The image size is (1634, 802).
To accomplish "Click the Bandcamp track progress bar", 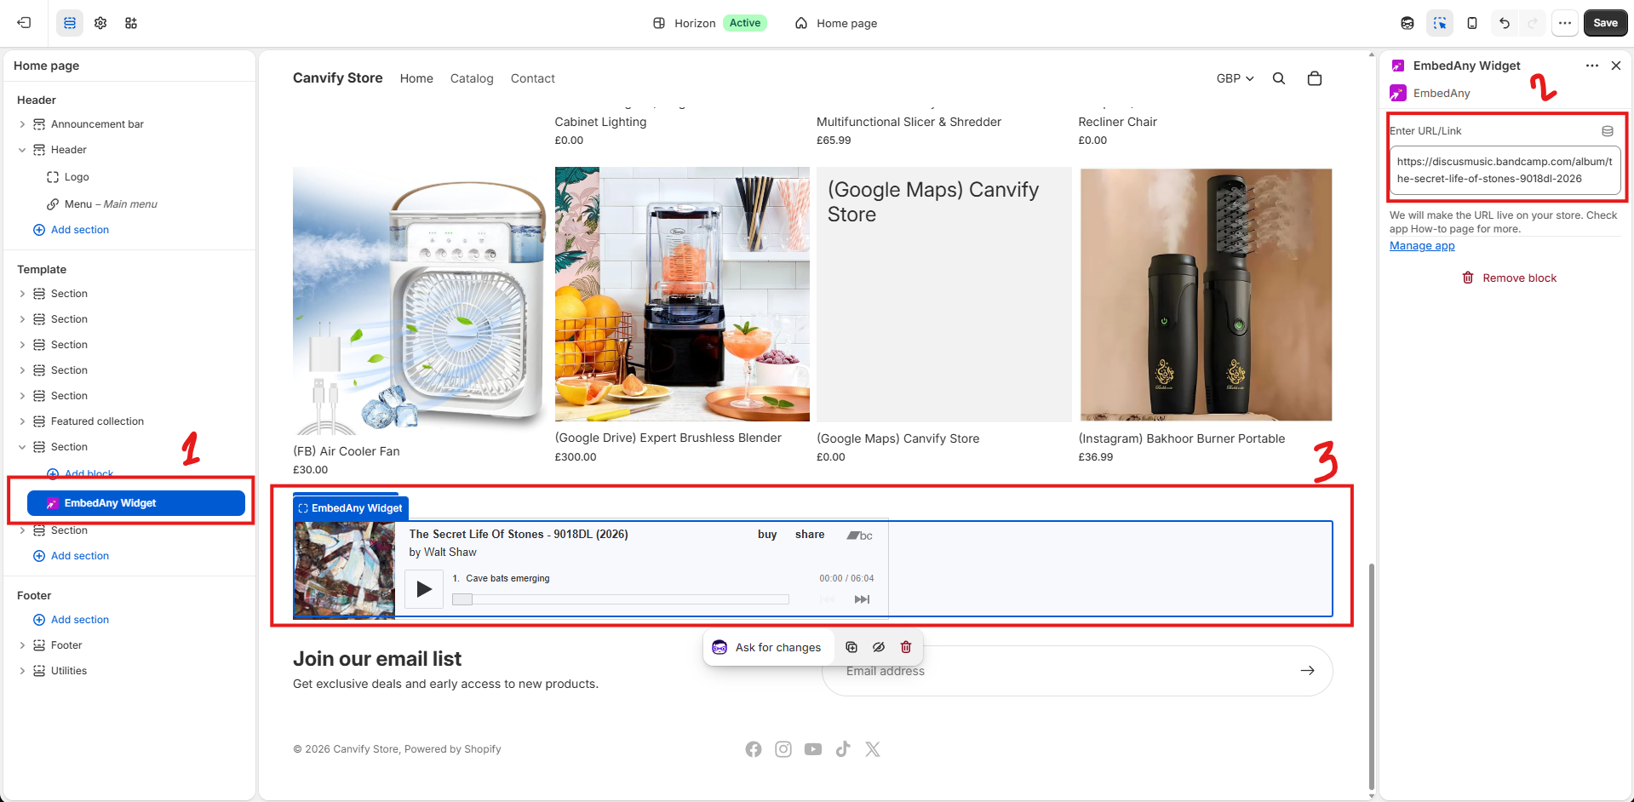I will [x=621, y=599].
